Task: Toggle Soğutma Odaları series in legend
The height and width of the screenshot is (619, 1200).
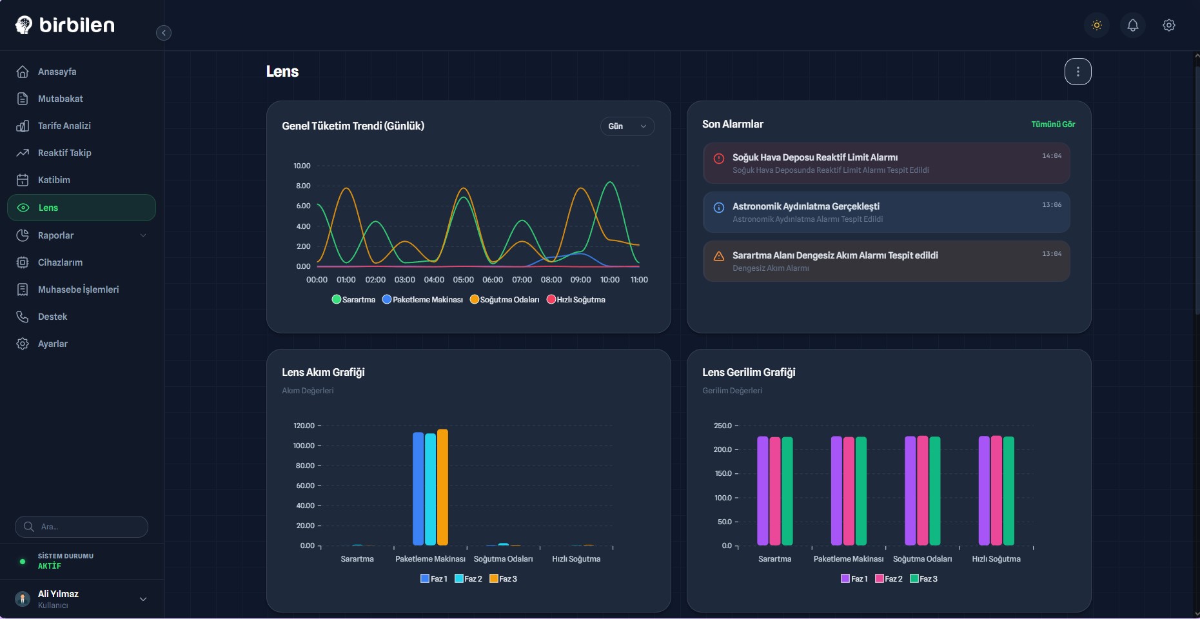Action: [504, 300]
